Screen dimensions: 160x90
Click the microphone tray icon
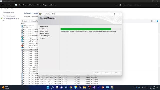[x=139, y=87]
